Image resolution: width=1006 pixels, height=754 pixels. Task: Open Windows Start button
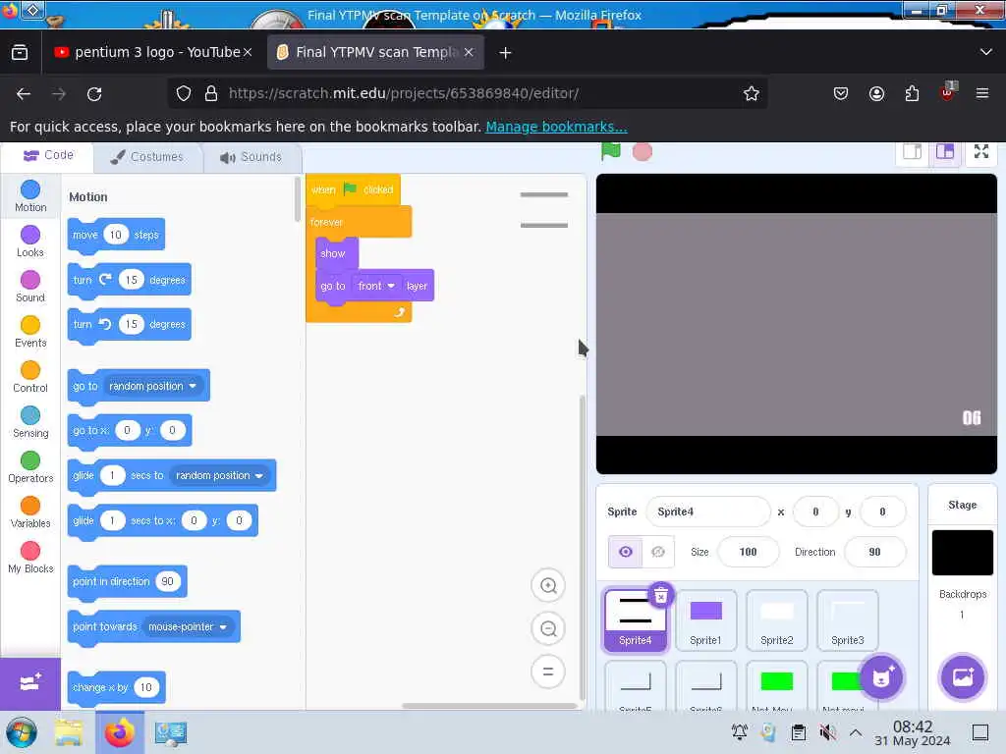click(22, 732)
